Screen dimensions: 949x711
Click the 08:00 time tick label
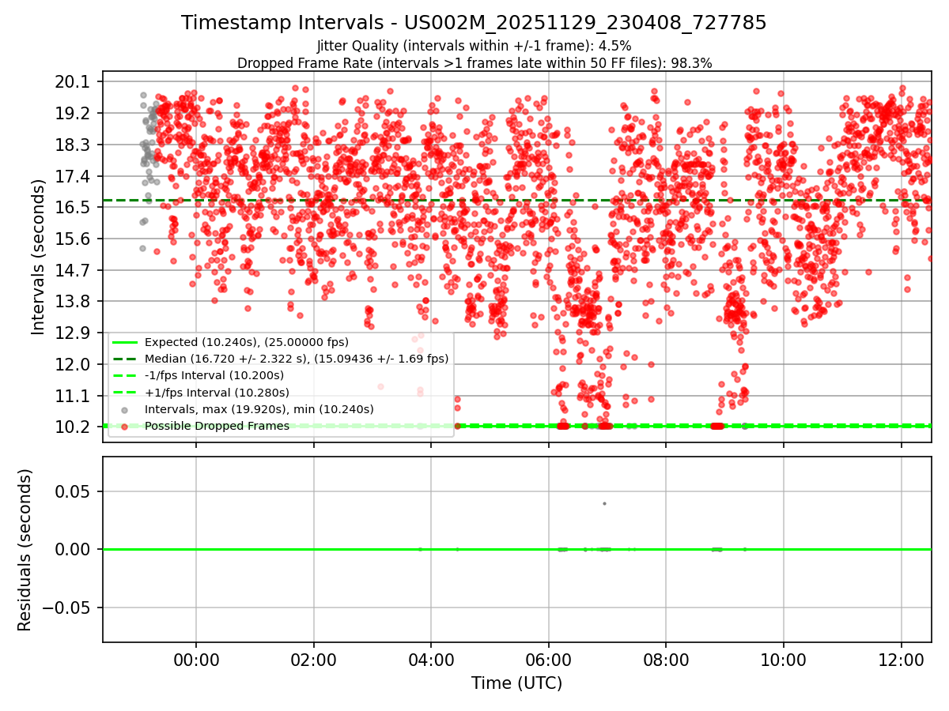(x=666, y=660)
